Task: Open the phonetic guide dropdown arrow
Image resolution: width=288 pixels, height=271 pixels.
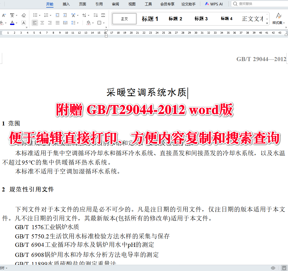Action: (x=17, y=15)
